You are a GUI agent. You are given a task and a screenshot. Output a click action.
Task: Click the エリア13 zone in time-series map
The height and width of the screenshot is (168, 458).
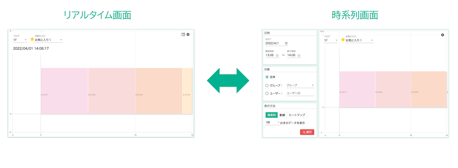point(429,89)
